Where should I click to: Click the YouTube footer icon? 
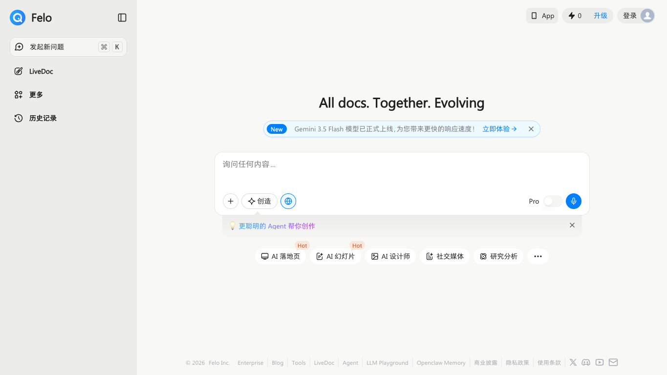(600, 362)
